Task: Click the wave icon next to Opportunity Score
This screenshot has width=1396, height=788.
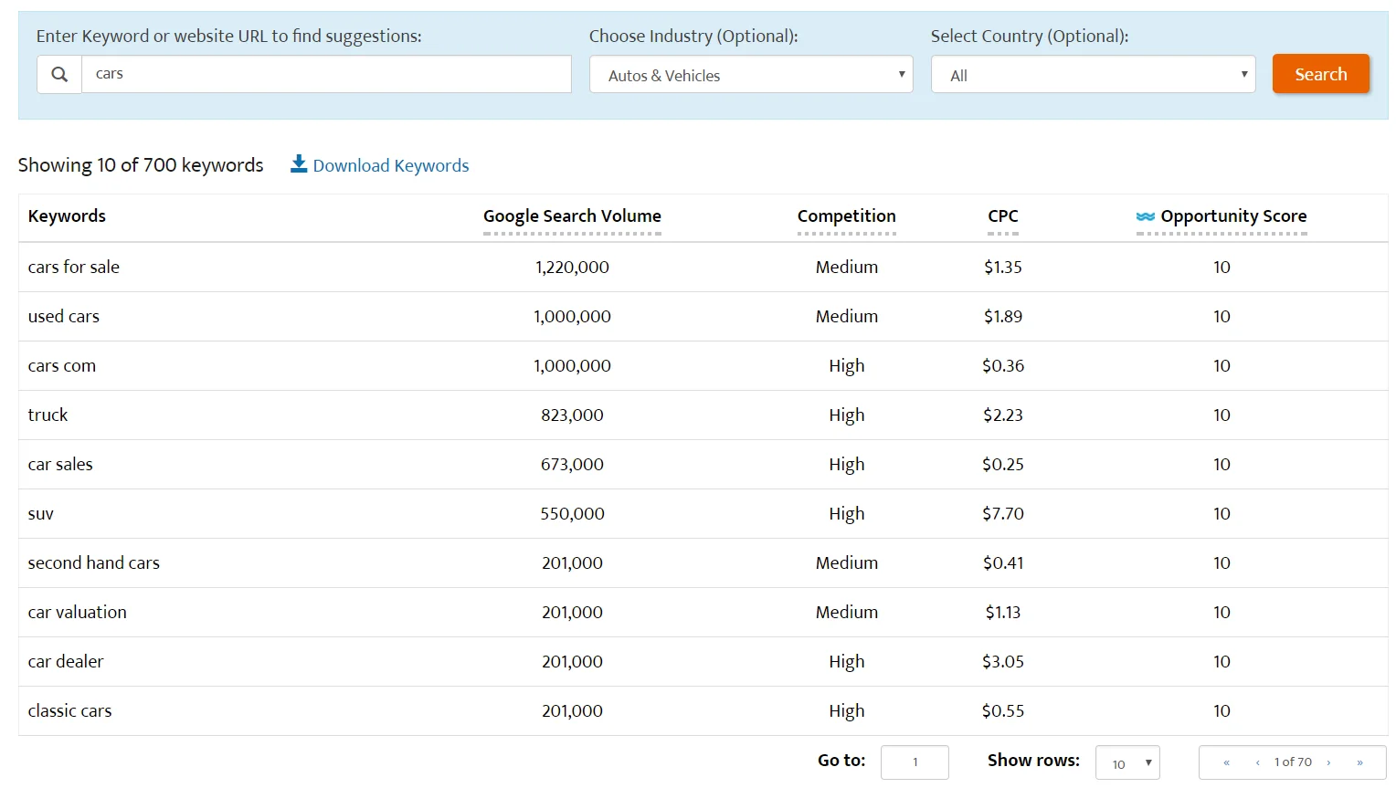Action: click(x=1145, y=217)
